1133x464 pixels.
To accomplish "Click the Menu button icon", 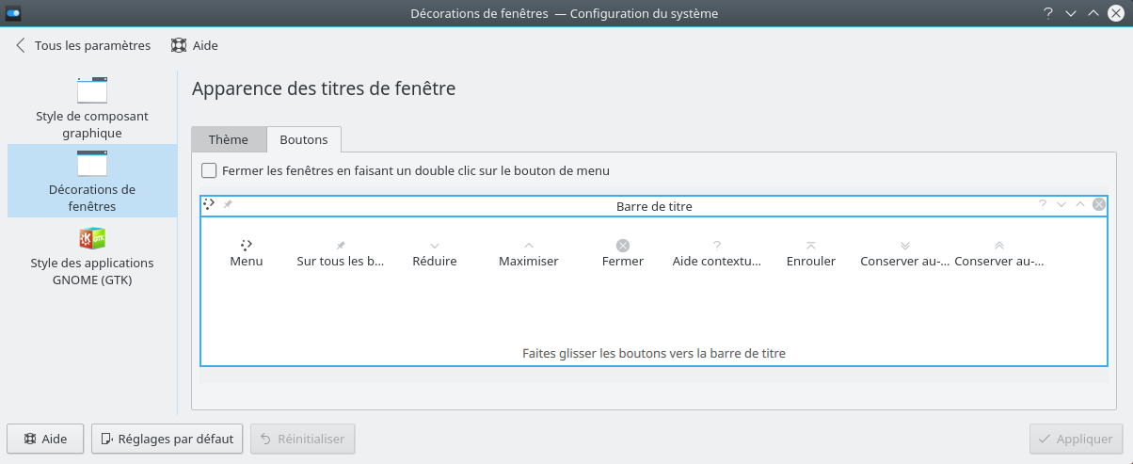I will [x=247, y=245].
